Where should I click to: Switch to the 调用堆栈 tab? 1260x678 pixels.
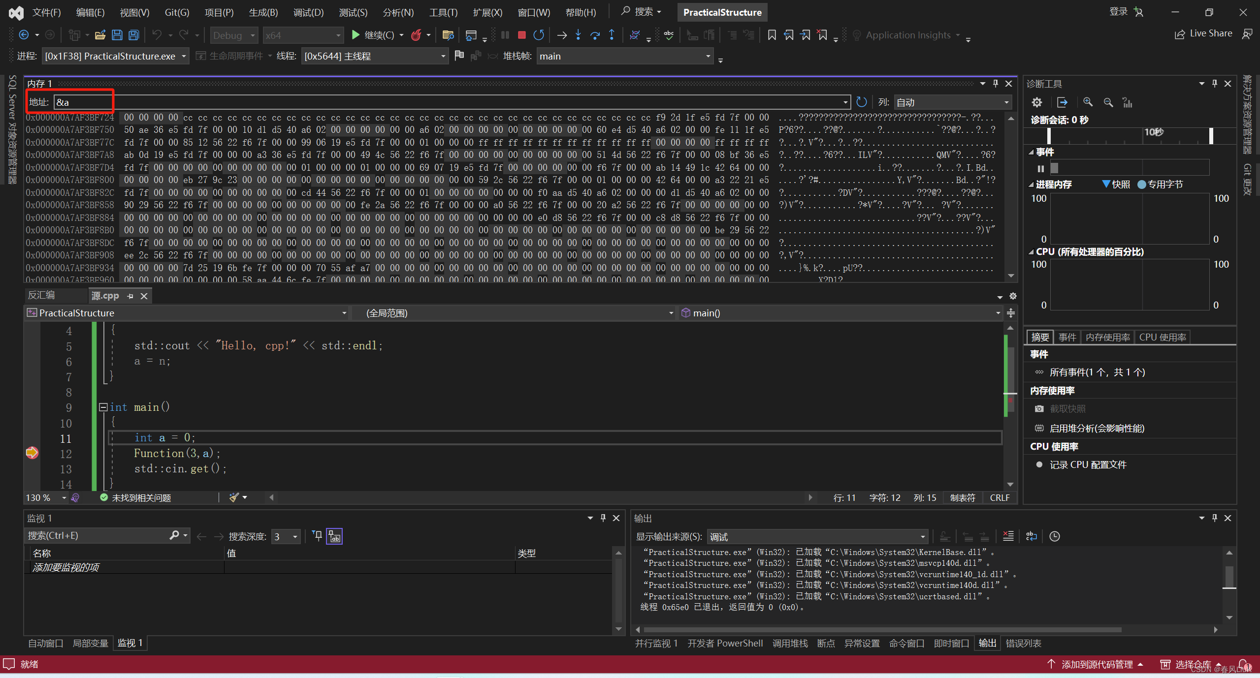point(790,643)
